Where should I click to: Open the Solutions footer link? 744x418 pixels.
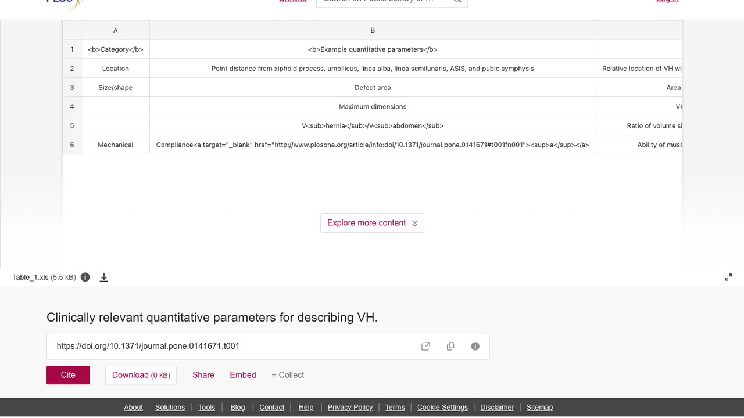click(170, 408)
